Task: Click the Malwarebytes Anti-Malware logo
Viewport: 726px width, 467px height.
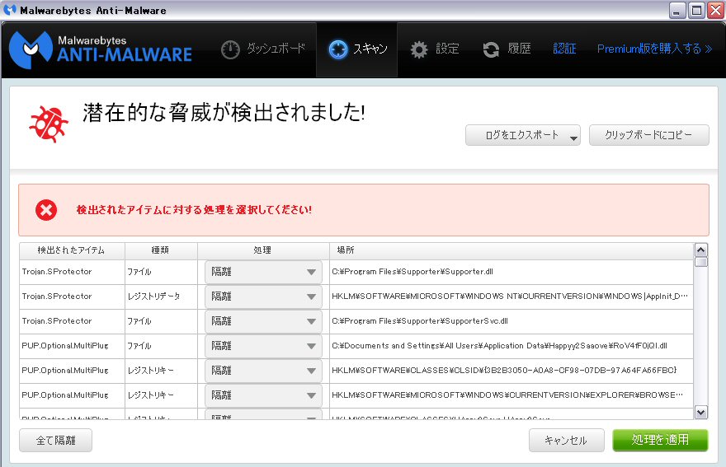Action: [x=100, y=49]
